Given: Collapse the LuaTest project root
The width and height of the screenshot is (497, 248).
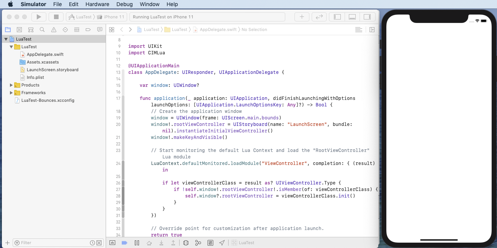Looking at the screenshot, I should [x=6, y=39].
